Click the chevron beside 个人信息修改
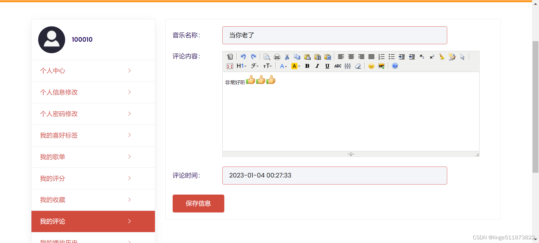Image resolution: width=539 pixels, height=243 pixels. pos(129,92)
